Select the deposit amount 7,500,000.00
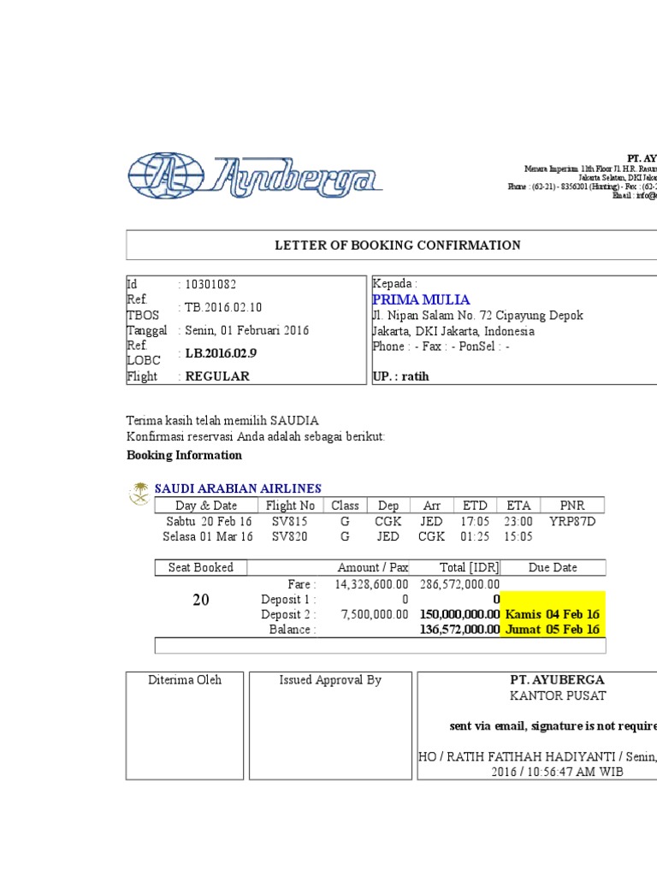This screenshot has height=876, width=657. click(375, 614)
